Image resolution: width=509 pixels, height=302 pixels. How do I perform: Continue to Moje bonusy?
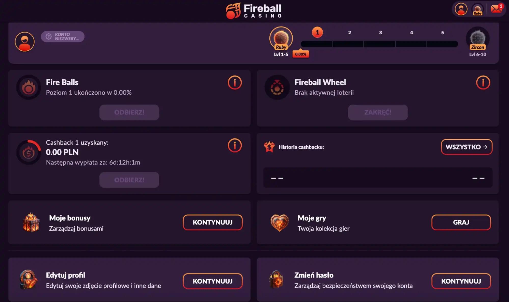click(x=213, y=222)
